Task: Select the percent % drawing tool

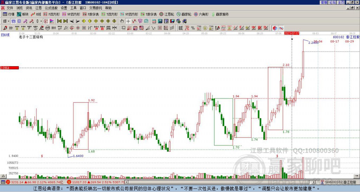Action: pos(193,28)
